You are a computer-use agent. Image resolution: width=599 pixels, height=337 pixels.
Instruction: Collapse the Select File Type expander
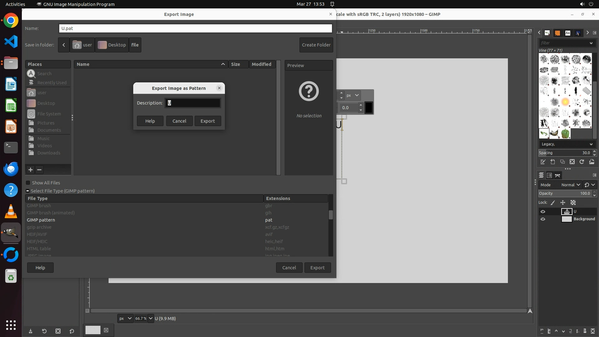click(28, 191)
